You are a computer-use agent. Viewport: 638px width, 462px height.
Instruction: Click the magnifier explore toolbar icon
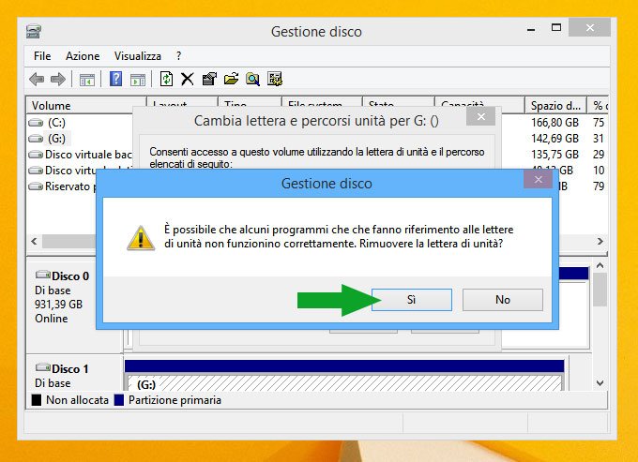point(252,79)
